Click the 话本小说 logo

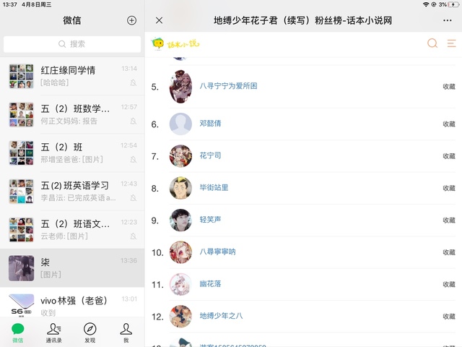(175, 44)
